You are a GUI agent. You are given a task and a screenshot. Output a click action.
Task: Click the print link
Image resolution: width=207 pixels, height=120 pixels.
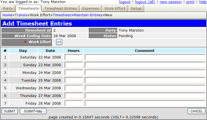pyautogui.click(x=190, y=2)
